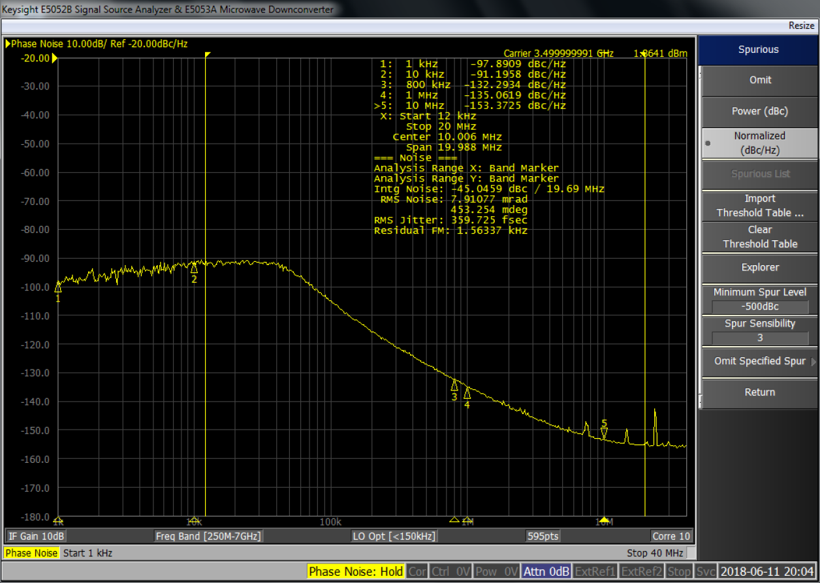Click the ExtRef1 reference status icon
820x583 pixels.
[x=595, y=571]
